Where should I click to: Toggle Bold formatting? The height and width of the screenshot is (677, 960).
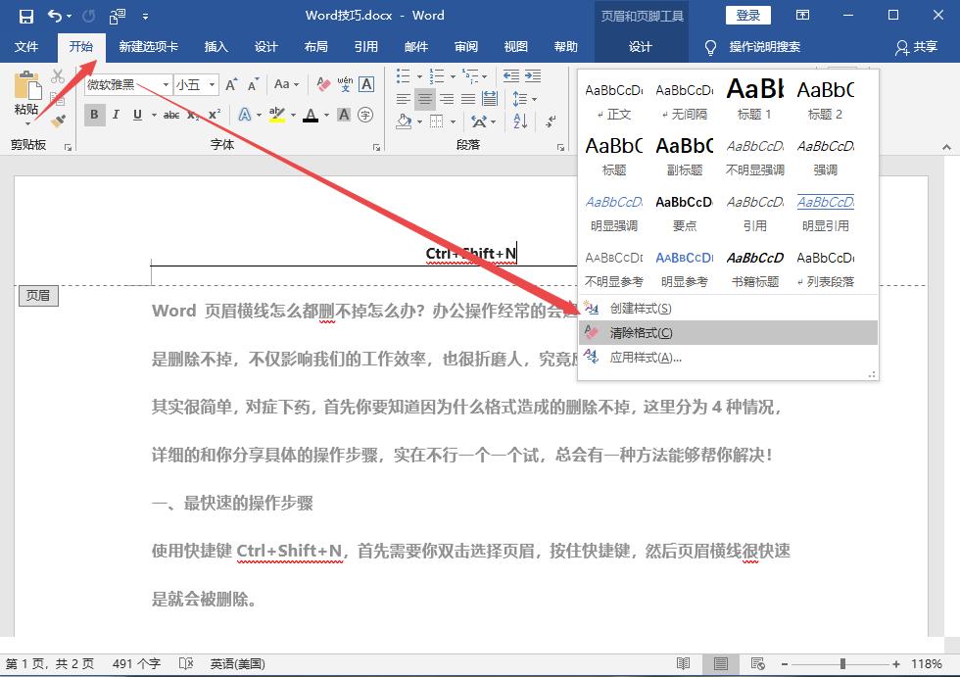[x=93, y=115]
